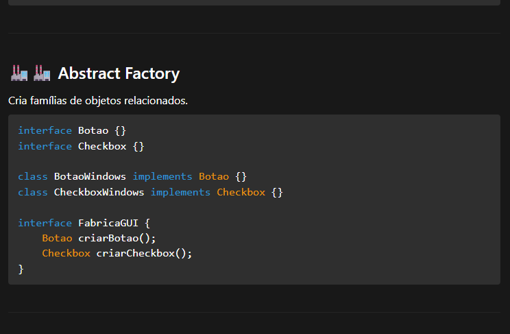Click the 'interface' keyword before FabricaGUI

45,223
